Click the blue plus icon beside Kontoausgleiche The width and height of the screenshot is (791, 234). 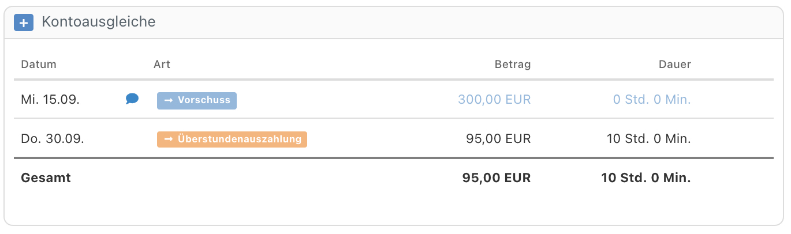[x=24, y=23]
